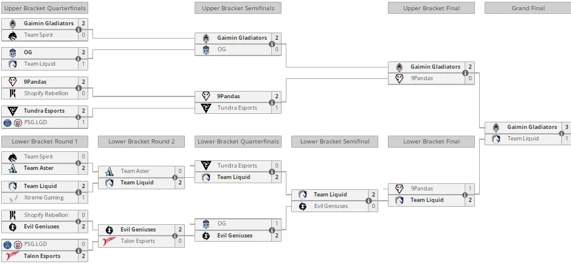Open Shopify Rebellion link in upper quarterfinals
This screenshot has height=264, width=571.
click(x=47, y=93)
